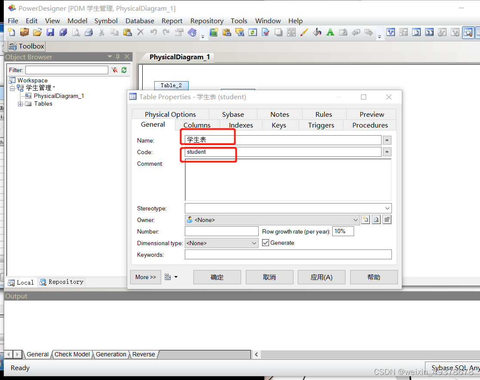480x380 pixels.
Task: Open the Check Model output tab
Action: 72,354
